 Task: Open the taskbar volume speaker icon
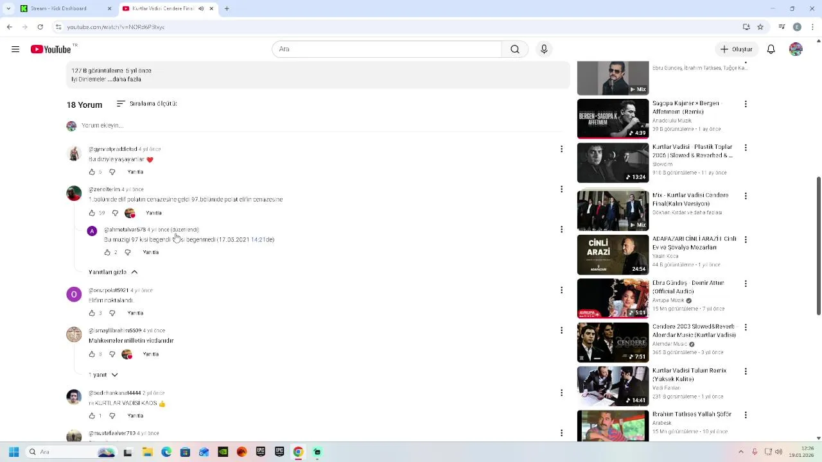tap(779, 452)
